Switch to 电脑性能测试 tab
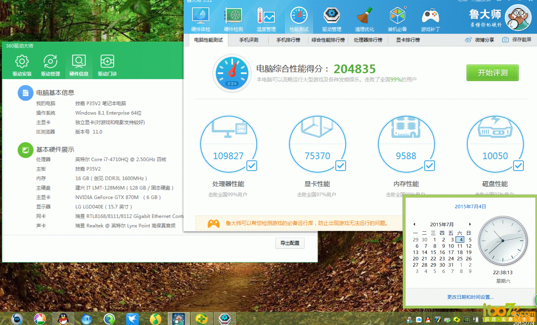537x325 pixels. [x=209, y=40]
